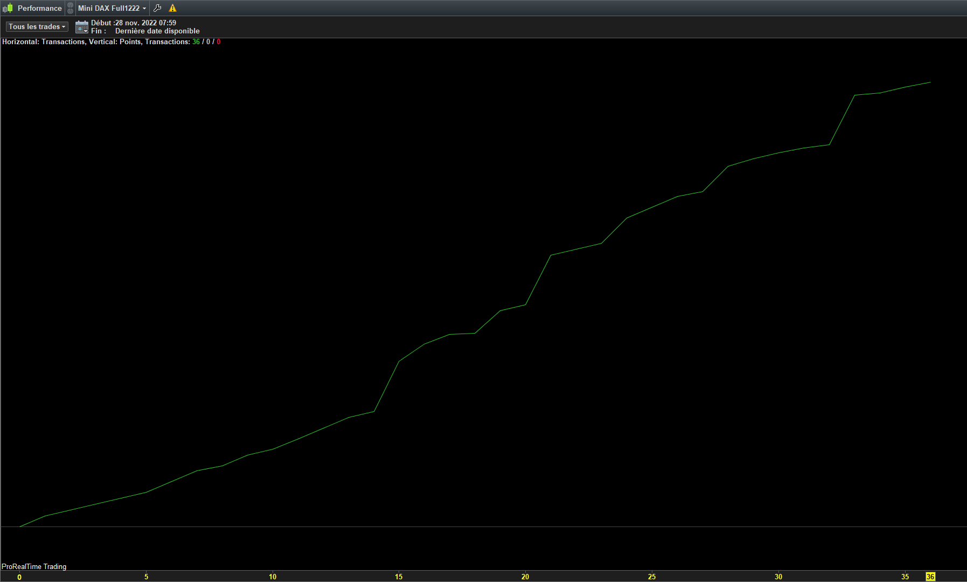Click the red 0 losing transactions count

point(218,42)
